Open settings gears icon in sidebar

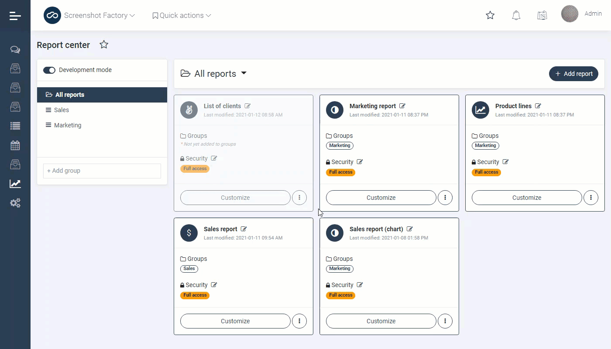click(x=15, y=203)
